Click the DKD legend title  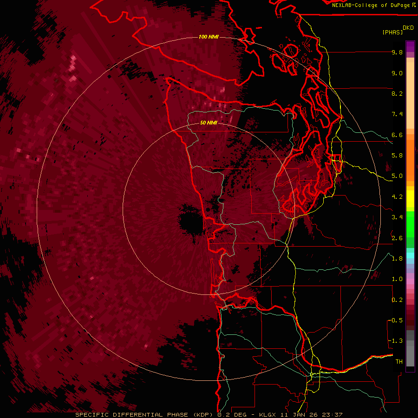[x=408, y=28]
